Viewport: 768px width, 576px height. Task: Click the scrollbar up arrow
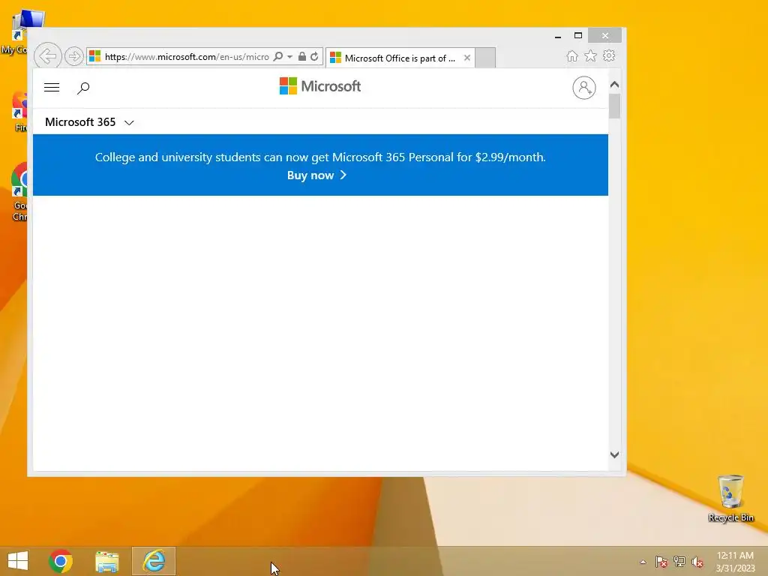point(614,85)
